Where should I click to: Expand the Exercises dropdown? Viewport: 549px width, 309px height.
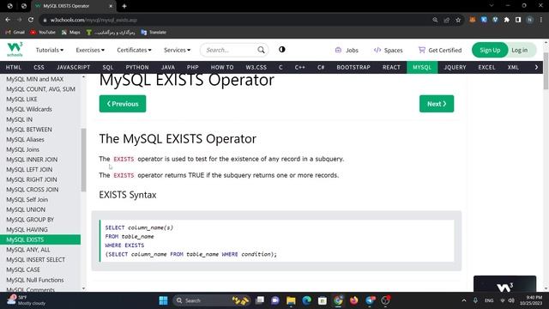[90, 50]
